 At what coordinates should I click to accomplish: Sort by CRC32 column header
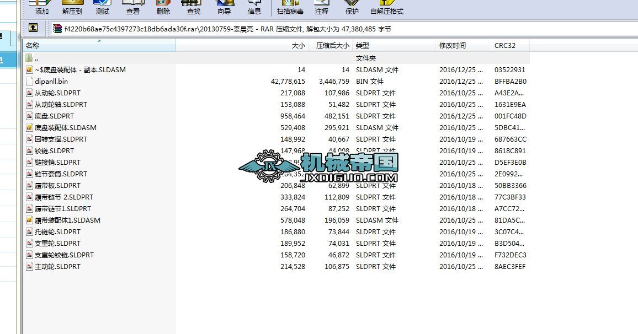click(511, 46)
